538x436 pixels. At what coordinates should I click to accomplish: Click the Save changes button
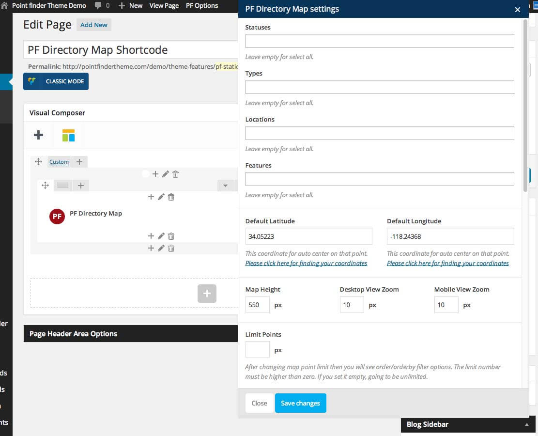tap(300, 403)
